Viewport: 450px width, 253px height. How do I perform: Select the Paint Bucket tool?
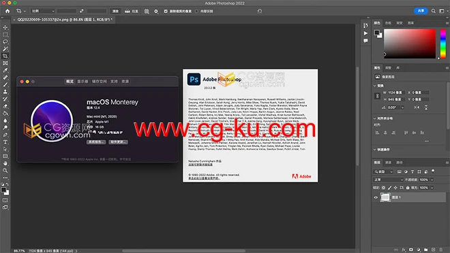point(5,114)
